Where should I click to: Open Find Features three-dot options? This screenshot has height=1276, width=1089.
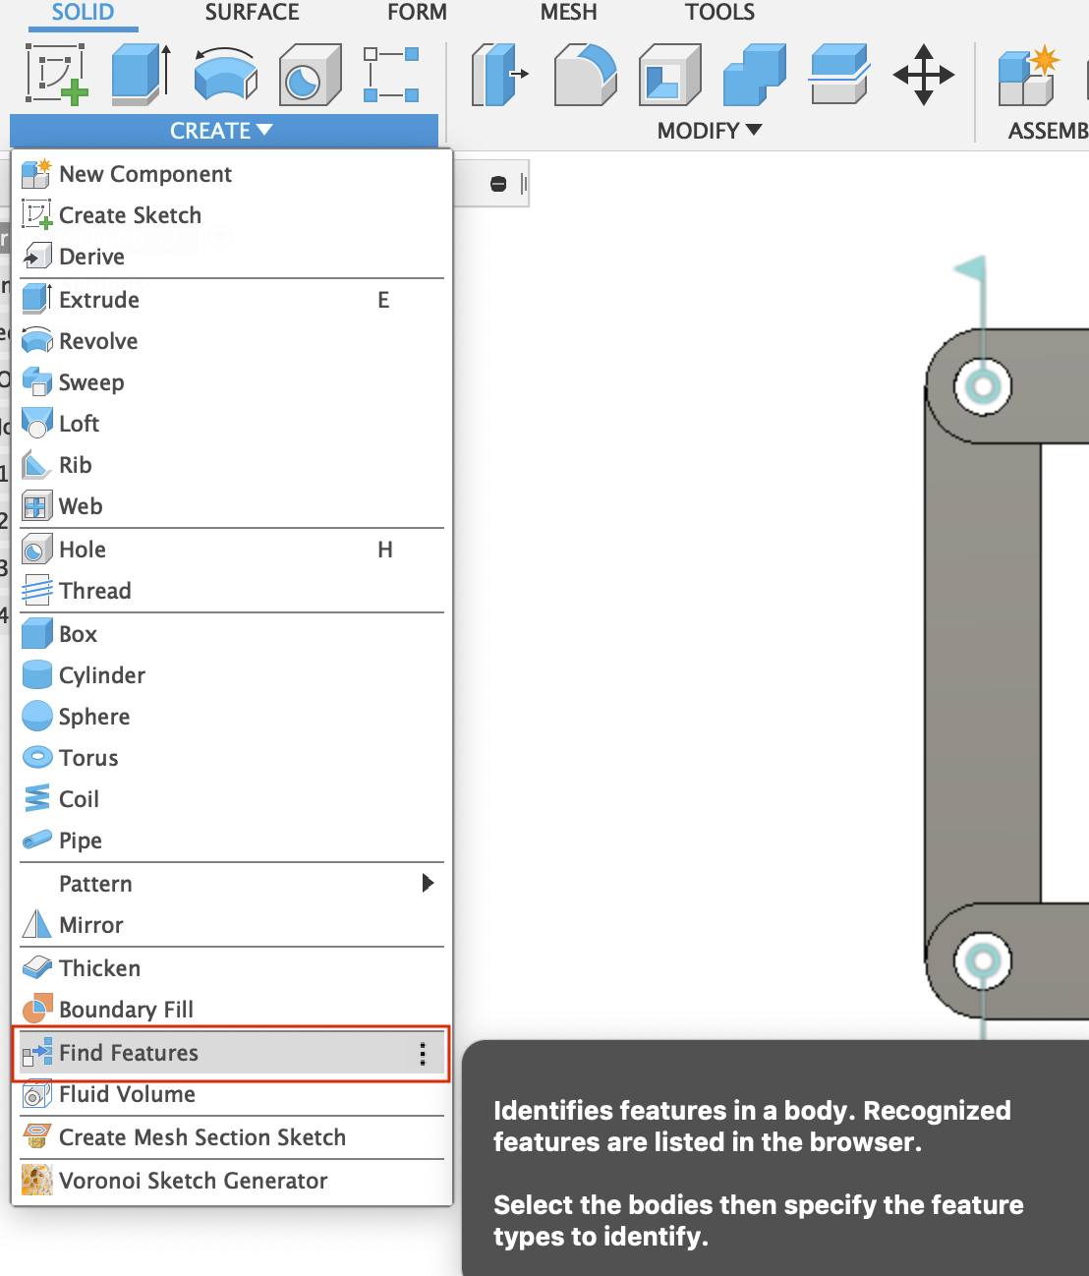423,1054
